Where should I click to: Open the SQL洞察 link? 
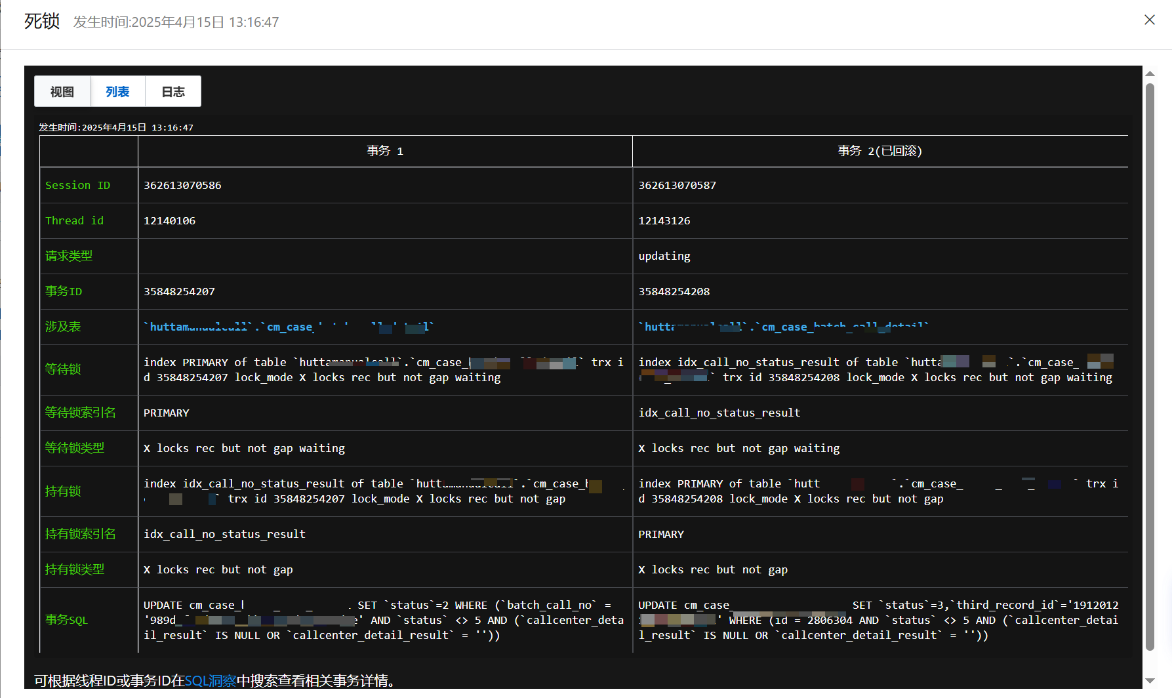point(211,681)
